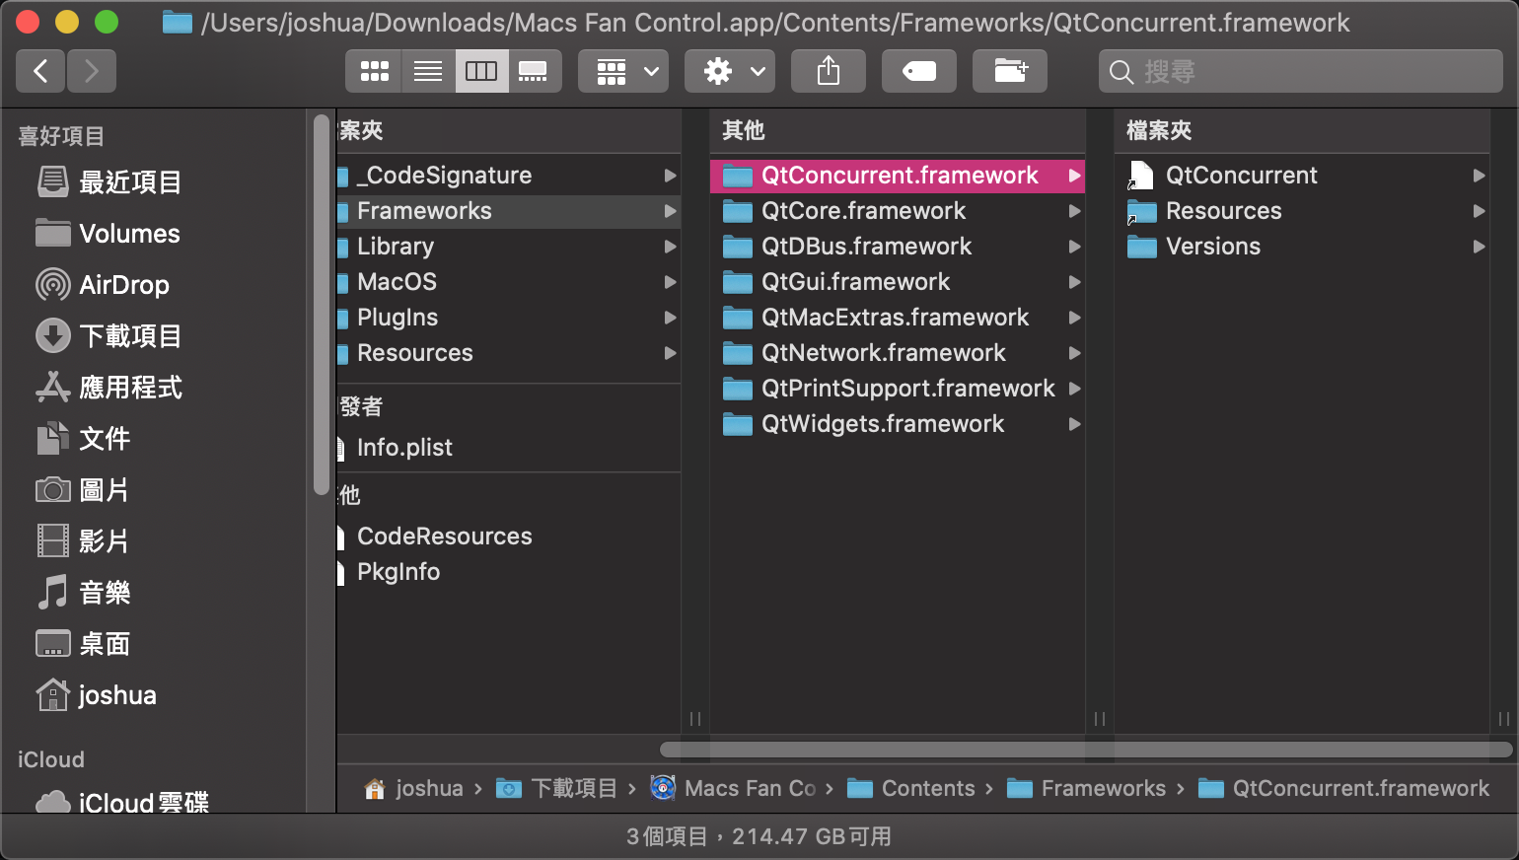Click the Share toolbar button
Image resolution: width=1519 pixels, height=860 pixels.
click(829, 71)
